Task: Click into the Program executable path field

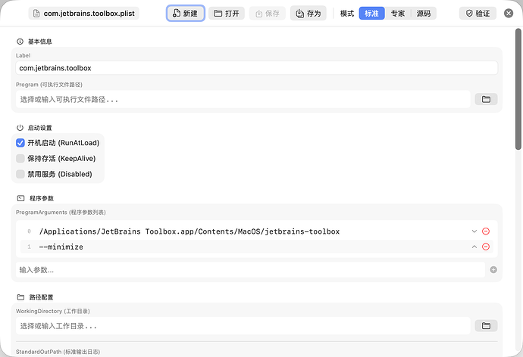Action: [243, 99]
